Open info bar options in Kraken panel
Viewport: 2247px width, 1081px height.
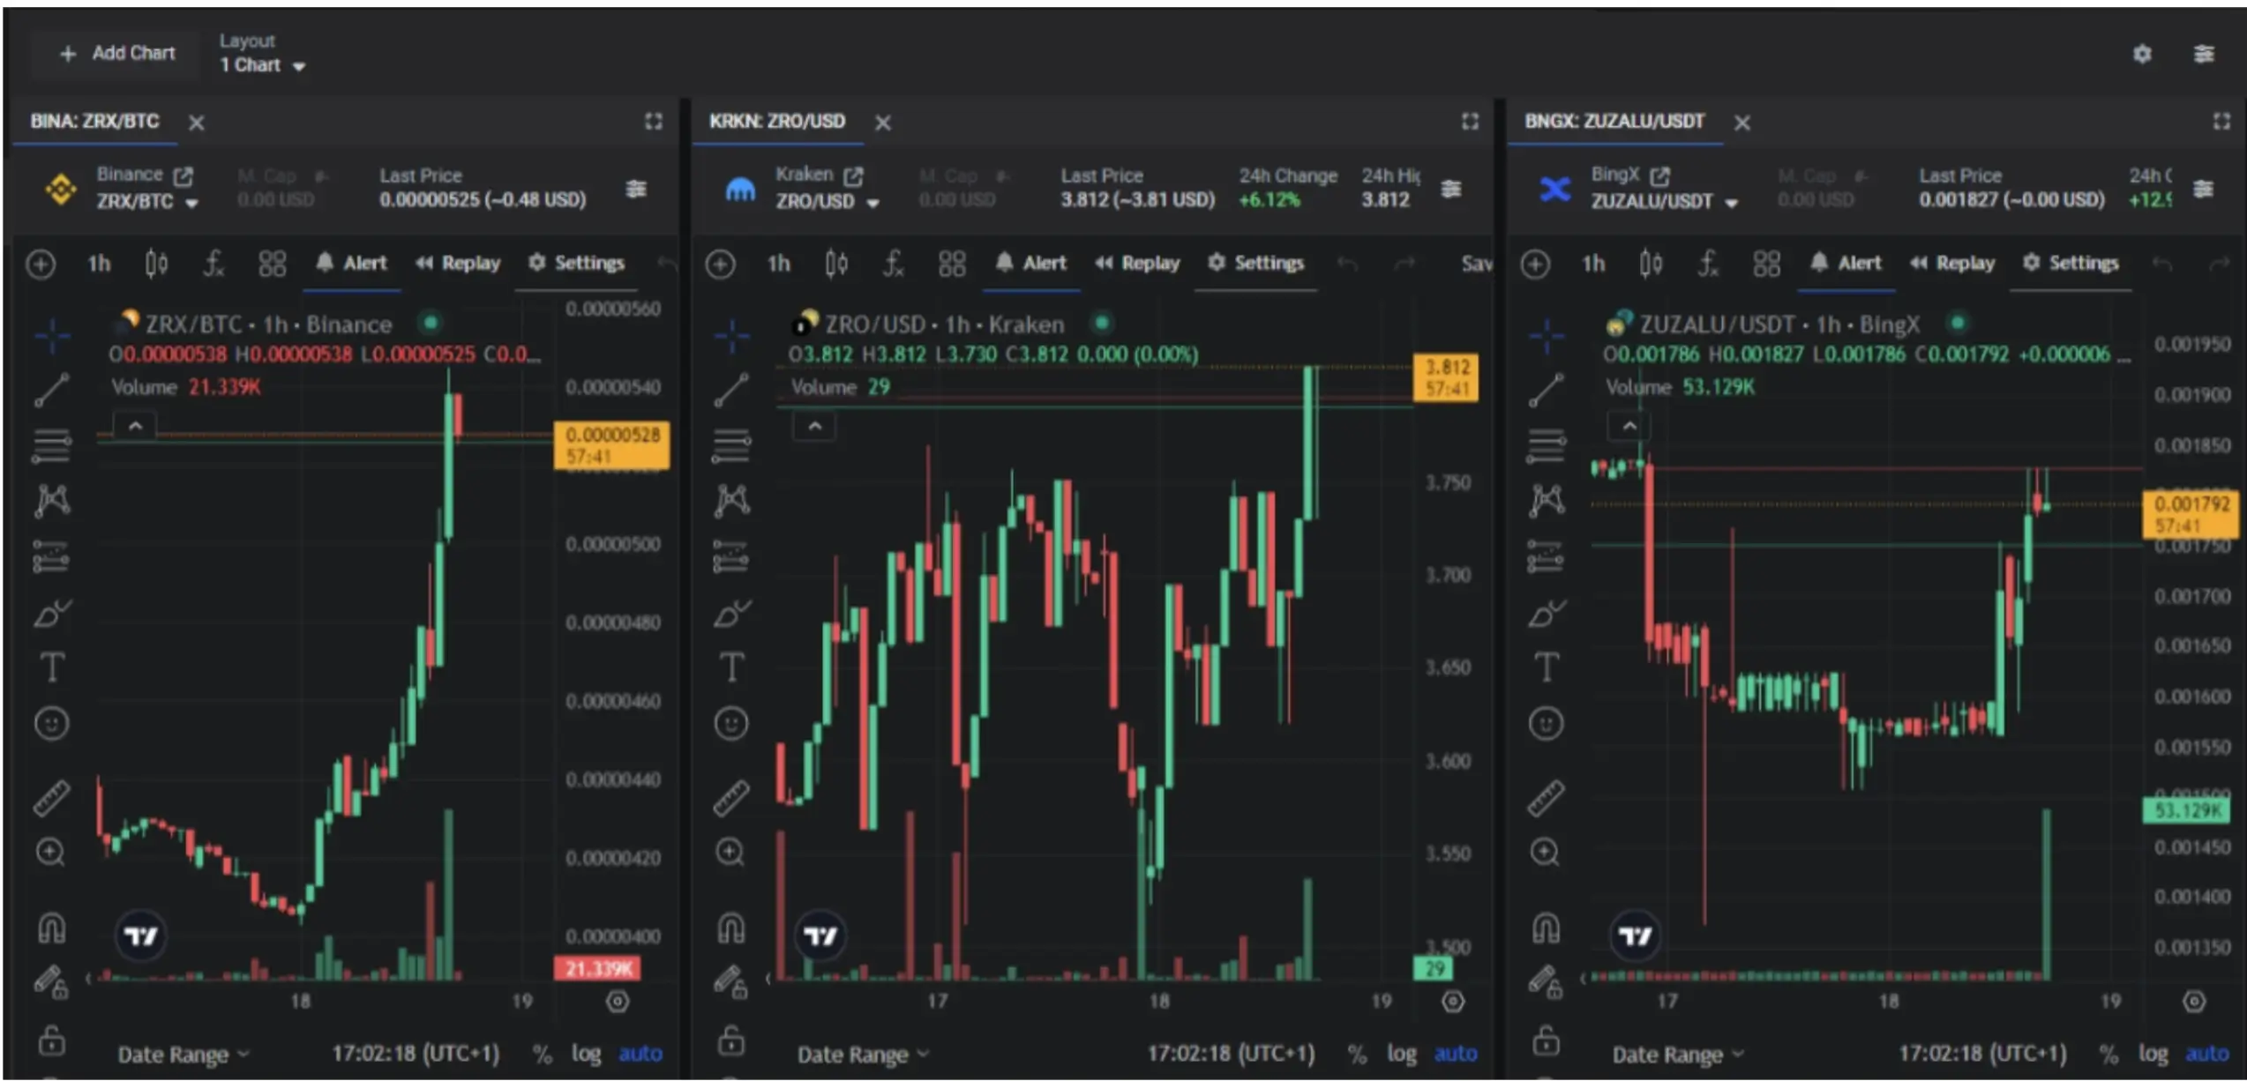[1451, 189]
